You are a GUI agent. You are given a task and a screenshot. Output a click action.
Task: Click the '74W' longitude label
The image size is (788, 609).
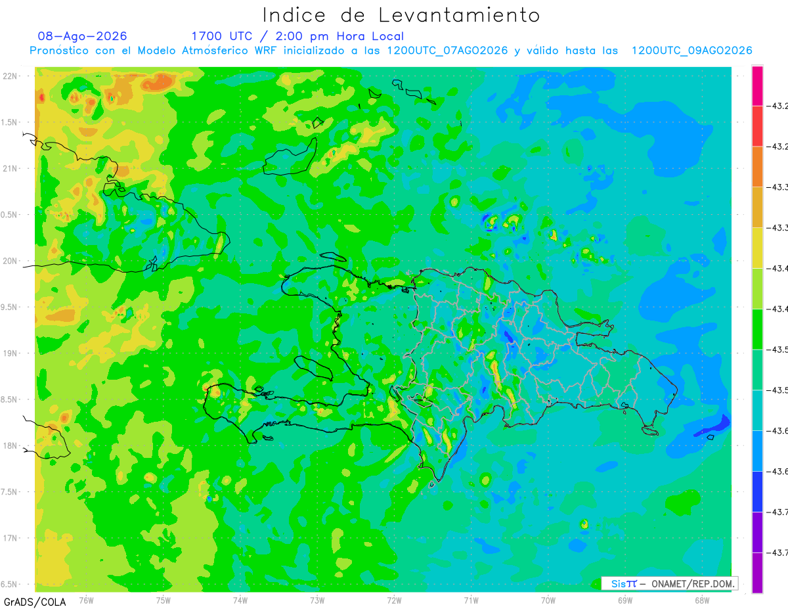(x=240, y=600)
